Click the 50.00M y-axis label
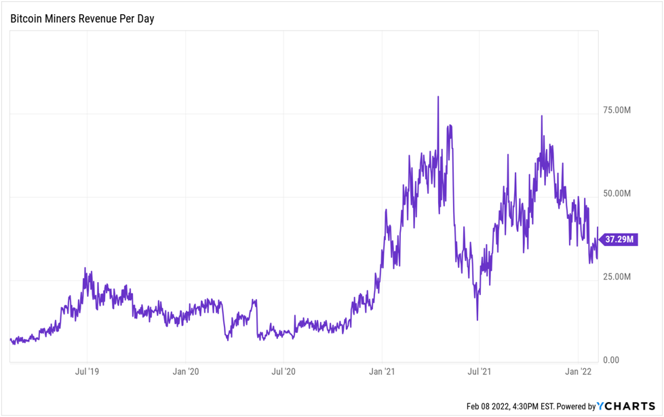The height and width of the screenshot is (417, 664). (617, 193)
